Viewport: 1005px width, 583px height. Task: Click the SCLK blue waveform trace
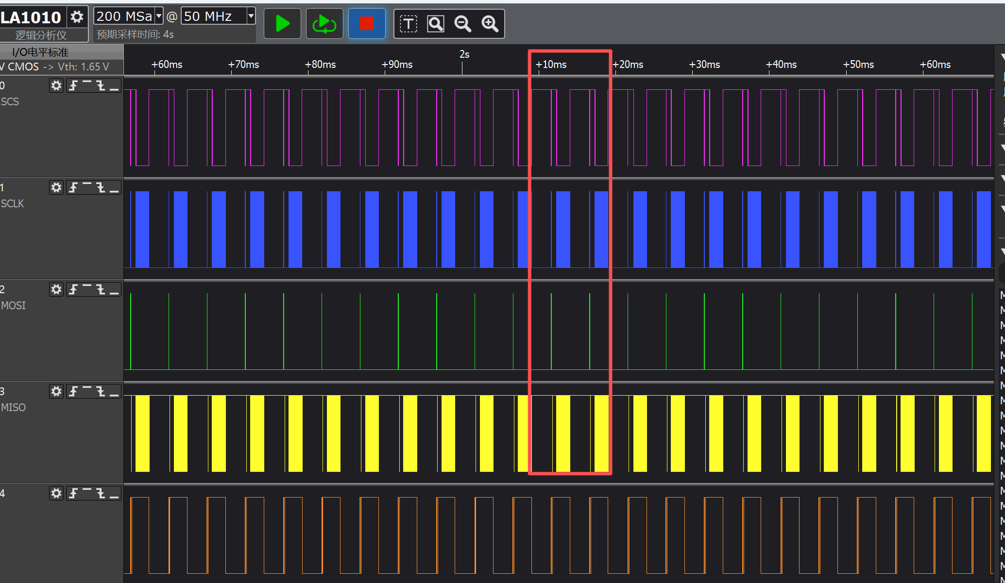pyautogui.click(x=559, y=230)
